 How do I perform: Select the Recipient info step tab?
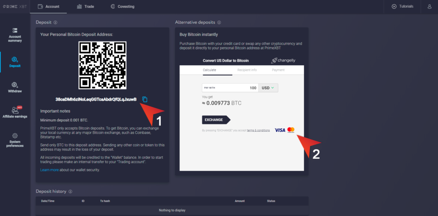(x=247, y=70)
